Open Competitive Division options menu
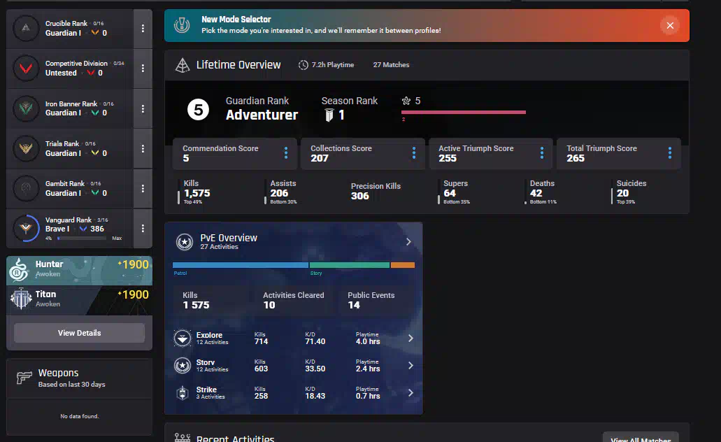The width and height of the screenshot is (721, 442). click(x=143, y=68)
